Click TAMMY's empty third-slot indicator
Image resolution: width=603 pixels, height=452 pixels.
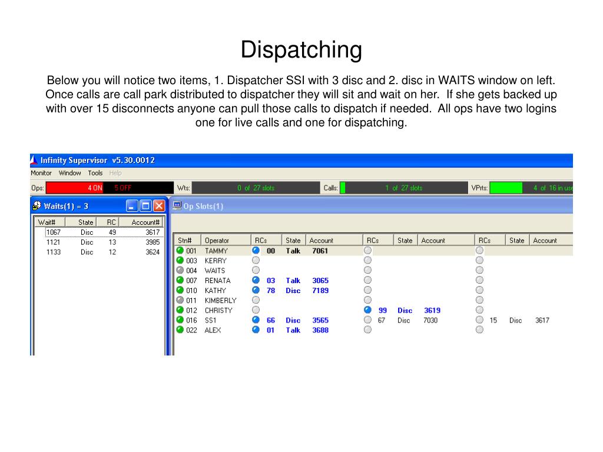[479, 250]
